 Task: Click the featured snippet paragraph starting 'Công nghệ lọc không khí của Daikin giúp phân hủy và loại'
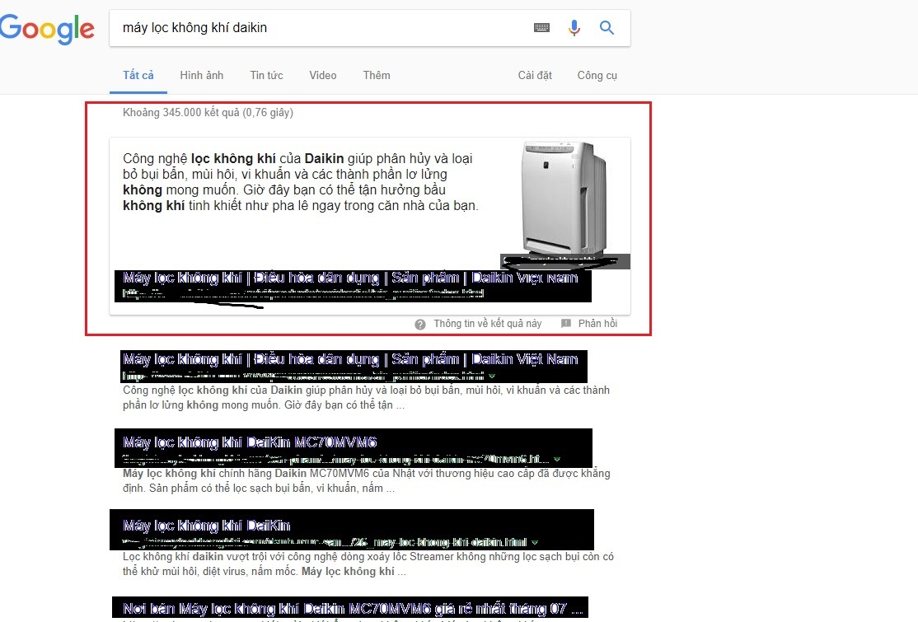coord(300,182)
